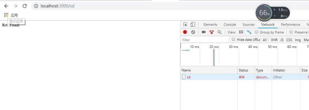Open the apps grid icon in bookmarks bar
The width and height of the screenshot is (309, 110).
[x=6, y=15]
